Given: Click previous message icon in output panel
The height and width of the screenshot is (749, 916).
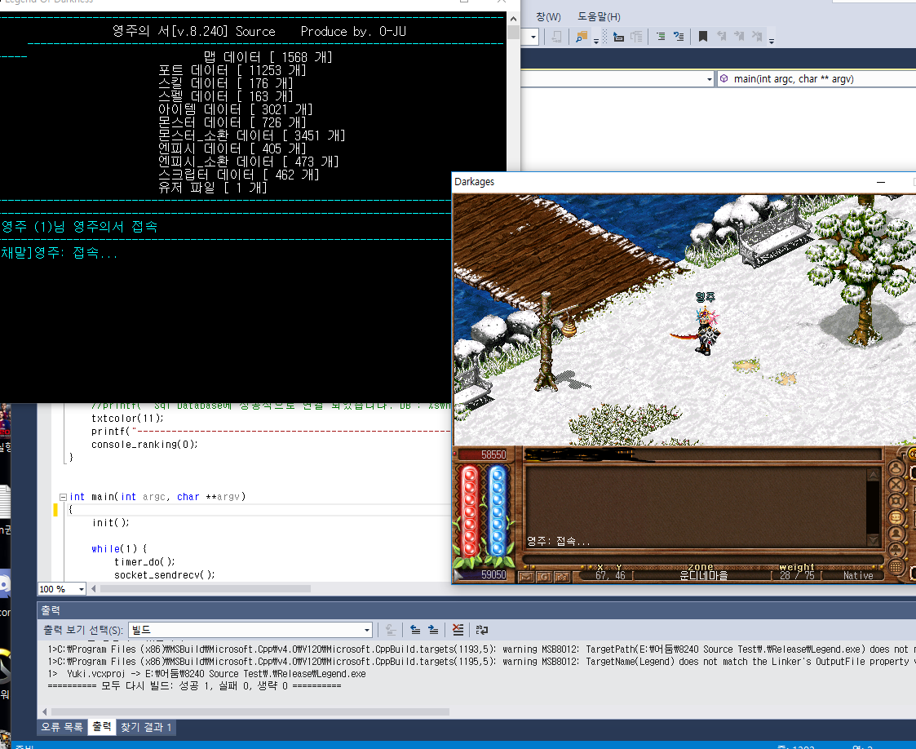Looking at the screenshot, I should click(415, 630).
